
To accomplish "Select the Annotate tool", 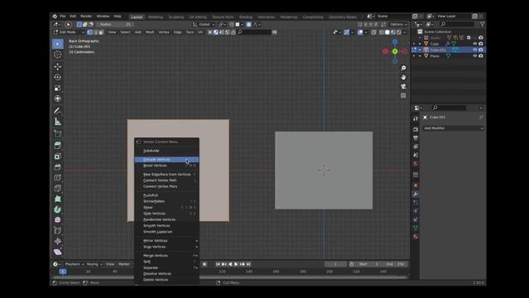I will click(58, 111).
